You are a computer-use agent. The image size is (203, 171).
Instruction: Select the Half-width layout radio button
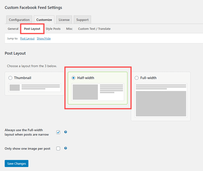[x=73, y=78]
